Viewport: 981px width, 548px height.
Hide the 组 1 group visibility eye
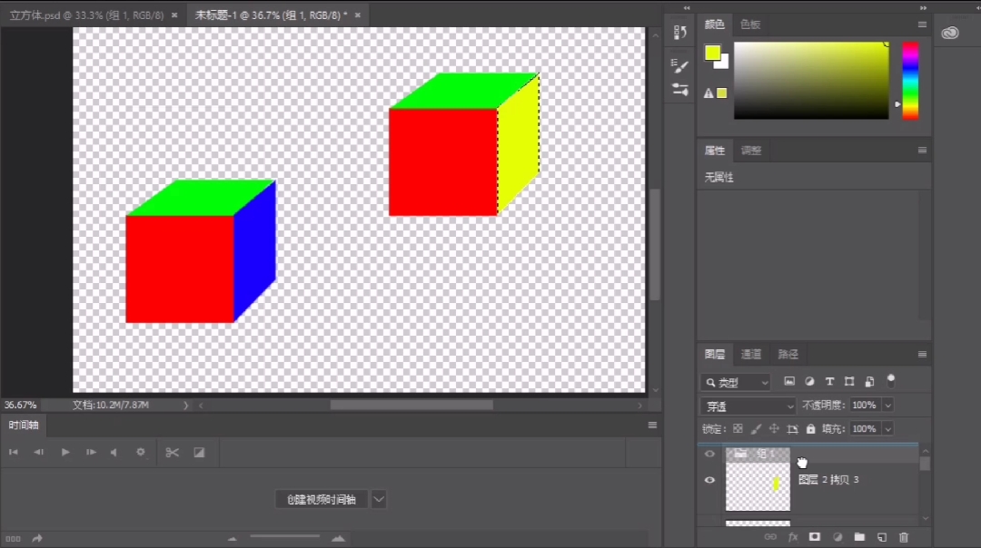click(709, 454)
